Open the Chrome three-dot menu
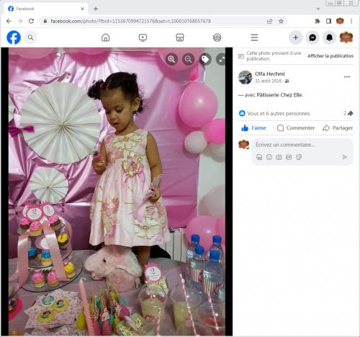The height and width of the screenshot is (337, 360). click(x=351, y=21)
